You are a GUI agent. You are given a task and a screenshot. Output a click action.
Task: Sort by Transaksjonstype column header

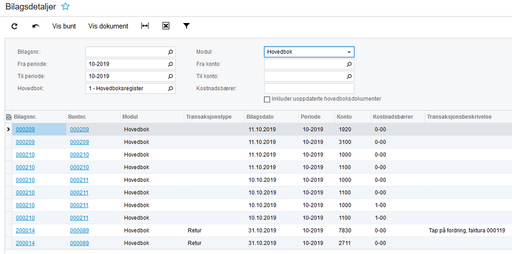214,117
